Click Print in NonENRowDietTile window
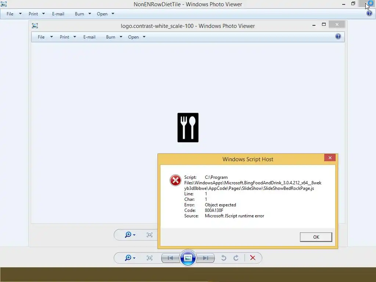Image resolution: width=376 pixels, height=282 pixels. pos(33,14)
